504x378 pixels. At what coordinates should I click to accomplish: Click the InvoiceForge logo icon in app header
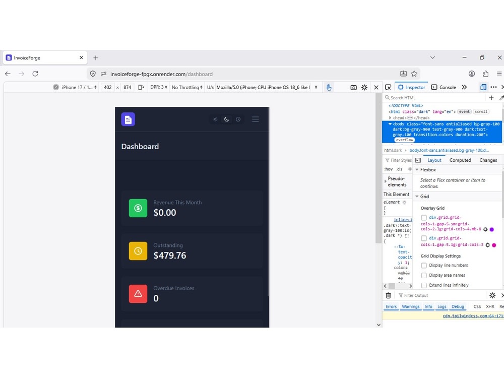coord(128,119)
